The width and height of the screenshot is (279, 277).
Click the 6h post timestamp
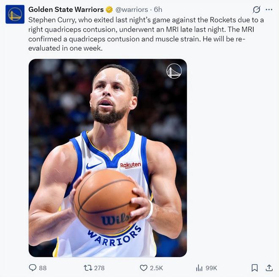[x=158, y=9]
